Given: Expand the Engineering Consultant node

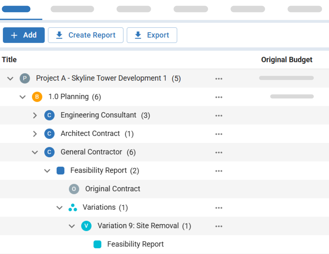Looking at the screenshot, I should coord(35,115).
